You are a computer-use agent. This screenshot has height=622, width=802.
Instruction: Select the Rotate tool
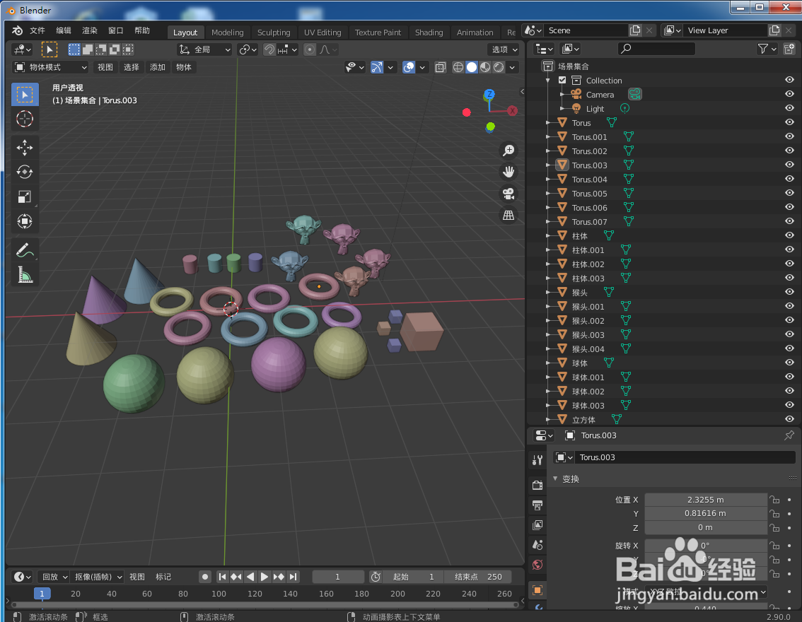tap(24, 171)
